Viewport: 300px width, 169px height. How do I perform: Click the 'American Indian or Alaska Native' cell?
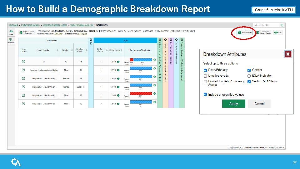click(x=44, y=70)
